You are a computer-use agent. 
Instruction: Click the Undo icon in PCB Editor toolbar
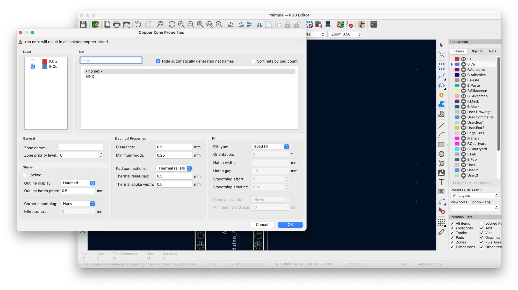click(x=138, y=25)
